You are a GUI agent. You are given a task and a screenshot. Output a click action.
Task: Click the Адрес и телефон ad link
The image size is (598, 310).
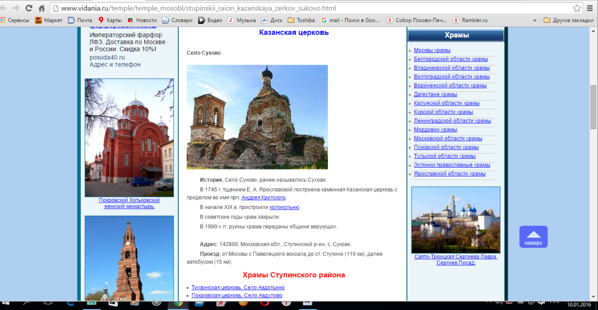point(115,65)
